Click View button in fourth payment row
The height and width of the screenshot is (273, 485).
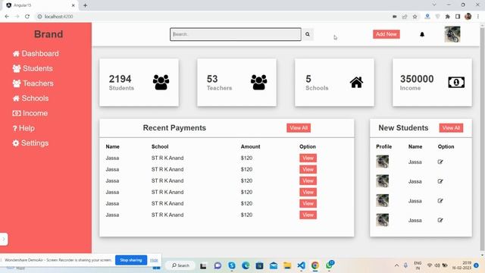click(x=308, y=192)
